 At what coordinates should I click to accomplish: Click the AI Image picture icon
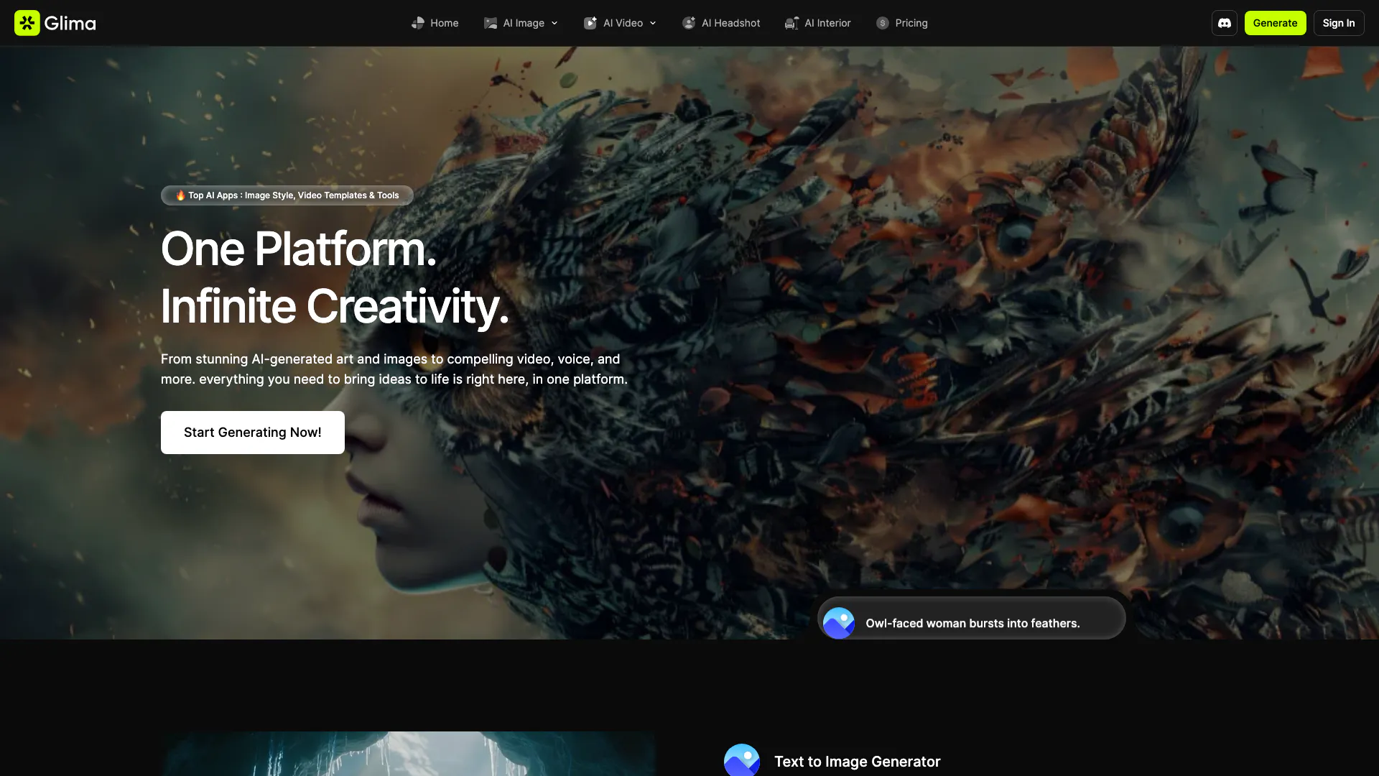tap(491, 23)
